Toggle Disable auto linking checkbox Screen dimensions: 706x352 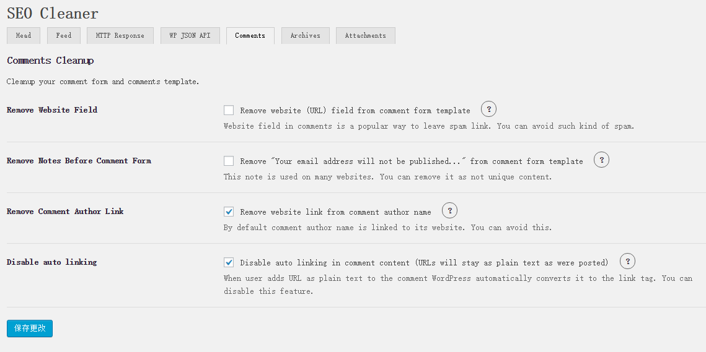pyautogui.click(x=229, y=262)
